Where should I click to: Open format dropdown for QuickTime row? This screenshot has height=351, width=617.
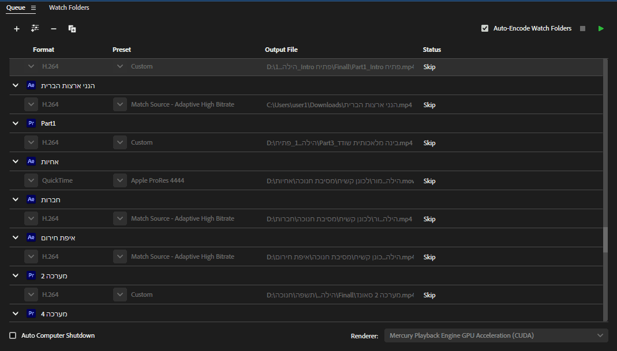pyautogui.click(x=31, y=180)
